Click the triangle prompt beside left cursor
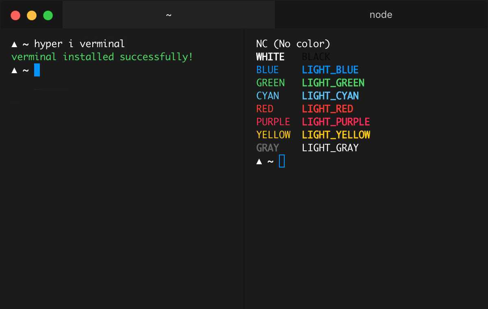Screen dimensions: 488x309 [x=14, y=70]
